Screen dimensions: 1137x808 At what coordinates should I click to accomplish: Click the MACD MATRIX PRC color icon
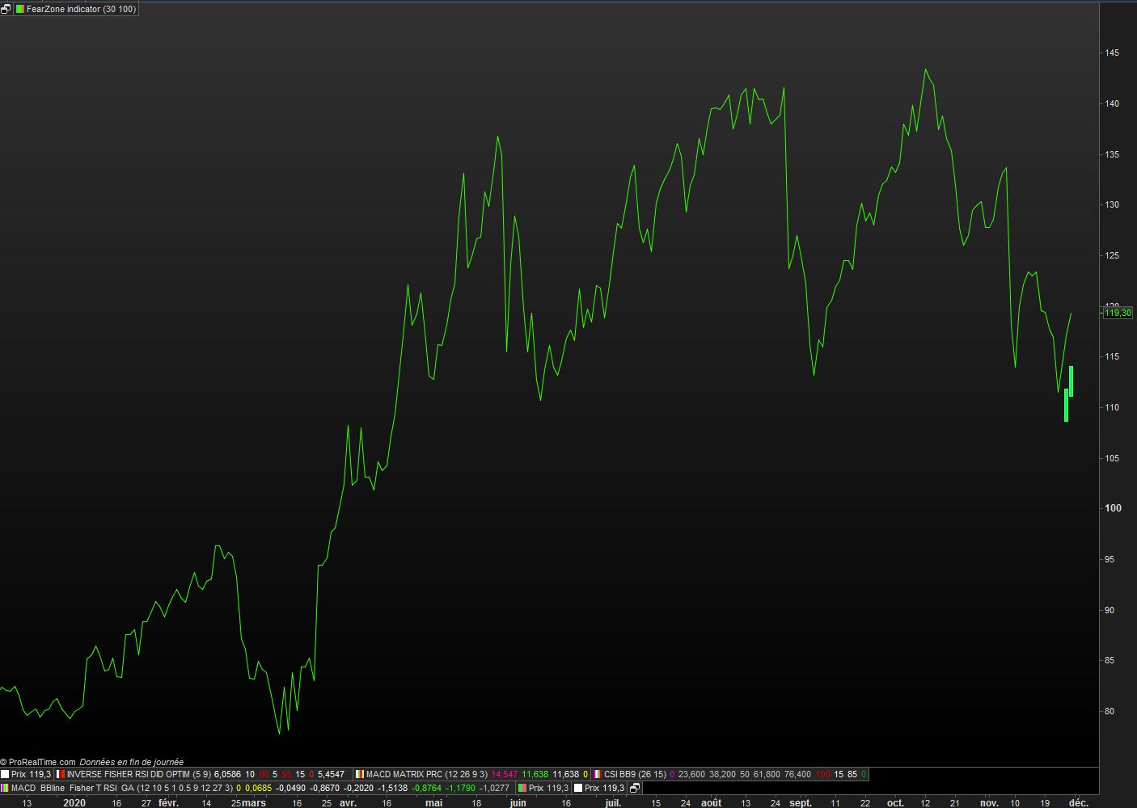click(360, 774)
